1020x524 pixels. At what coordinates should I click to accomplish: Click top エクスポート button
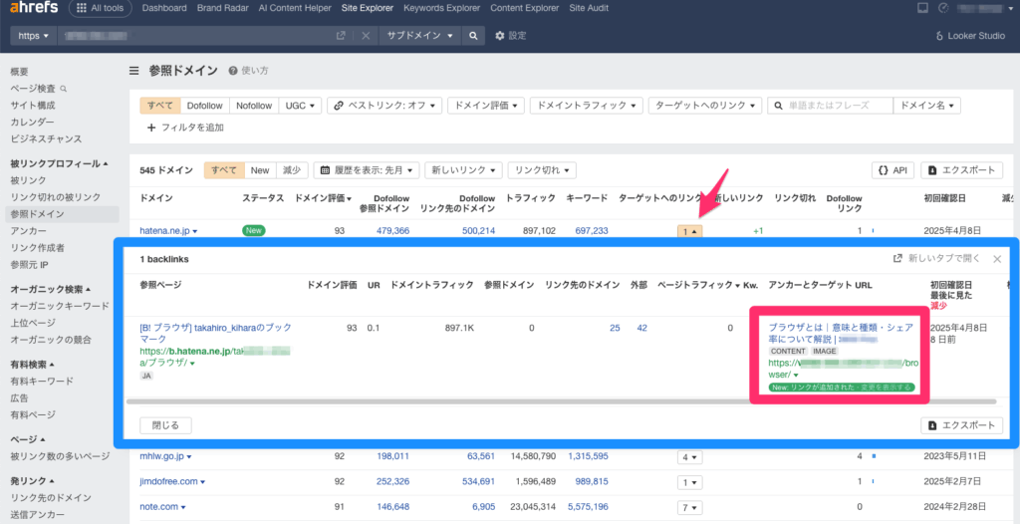961,170
